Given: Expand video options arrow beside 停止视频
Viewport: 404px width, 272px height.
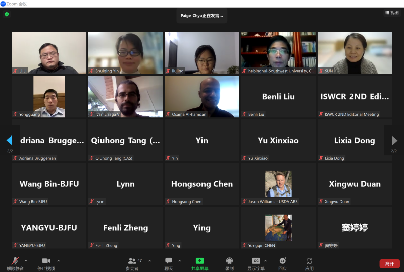Looking at the screenshot, I should coord(59,261).
